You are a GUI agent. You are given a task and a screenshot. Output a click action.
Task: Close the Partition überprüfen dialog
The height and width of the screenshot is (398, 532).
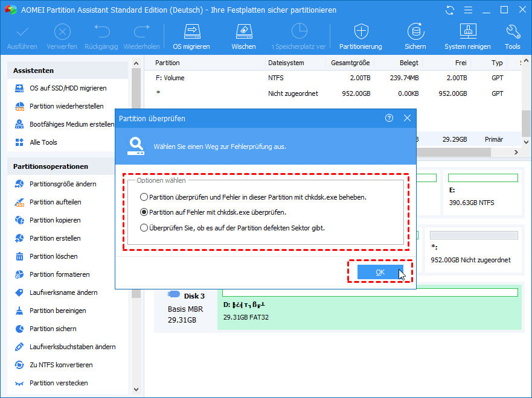point(407,118)
